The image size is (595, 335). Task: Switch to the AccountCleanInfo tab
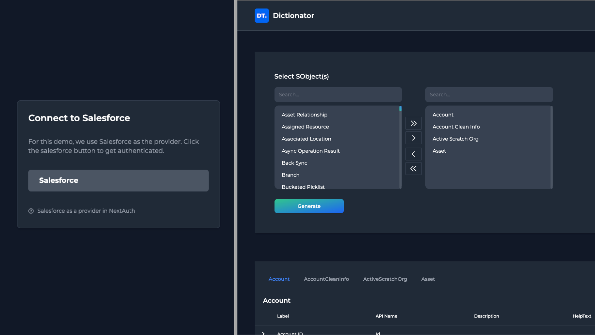[x=326, y=279]
